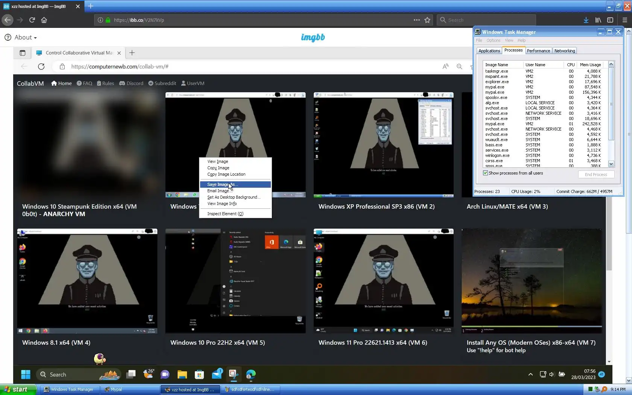Sort processes by CPU column
Viewport: 632px width, 395px height.
[570, 65]
